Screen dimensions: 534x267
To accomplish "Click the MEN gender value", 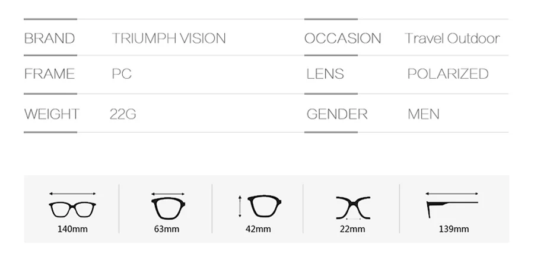I will [424, 114].
